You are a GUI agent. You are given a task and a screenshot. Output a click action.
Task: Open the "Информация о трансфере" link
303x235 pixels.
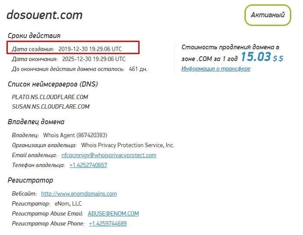click(215, 69)
